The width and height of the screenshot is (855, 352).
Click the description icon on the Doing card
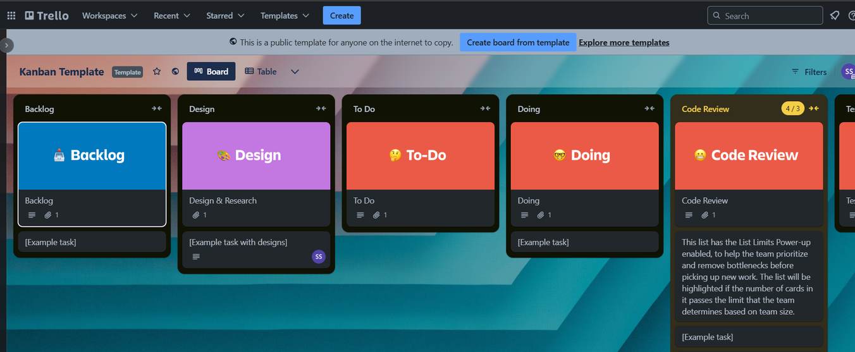[x=524, y=215]
